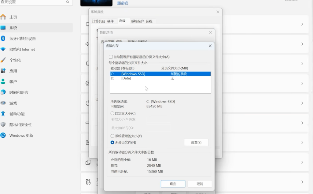Open Windows 更新 update icon
Viewport: 313px width, 194px height.
click(x=3, y=135)
